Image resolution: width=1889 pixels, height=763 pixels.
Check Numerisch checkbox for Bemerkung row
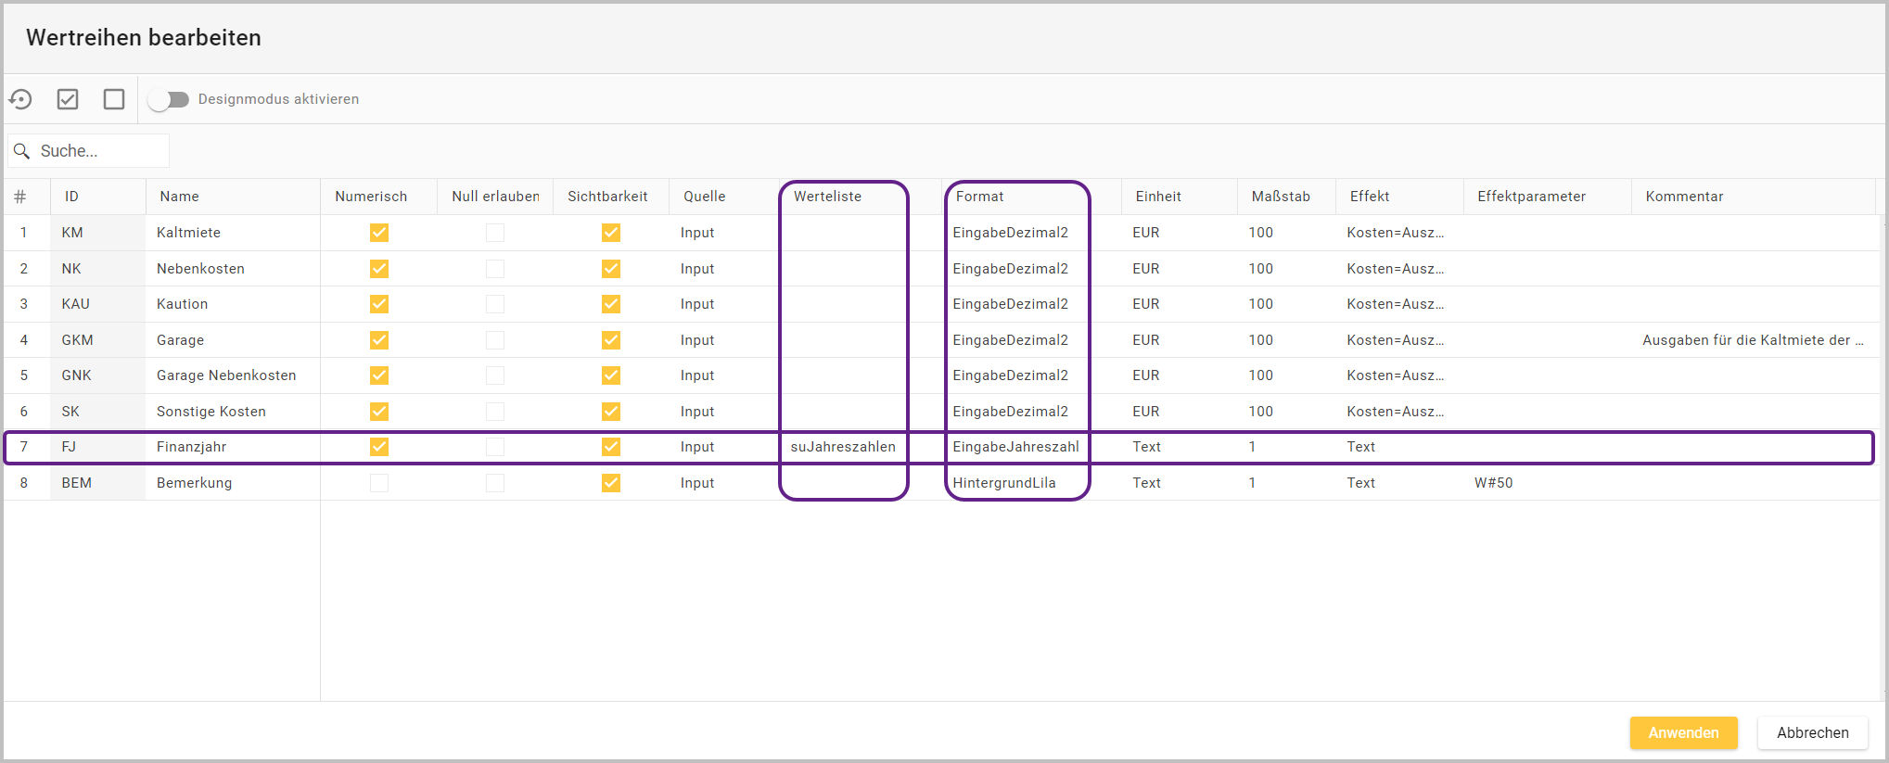pyautogui.click(x=379, y=483)
